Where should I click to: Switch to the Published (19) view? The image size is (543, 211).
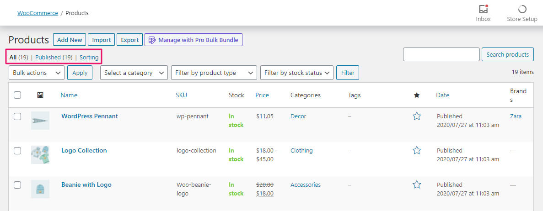pyautogui.click(x=54, y=57)
